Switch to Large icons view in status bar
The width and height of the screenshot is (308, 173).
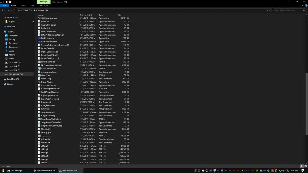point(306,166)
